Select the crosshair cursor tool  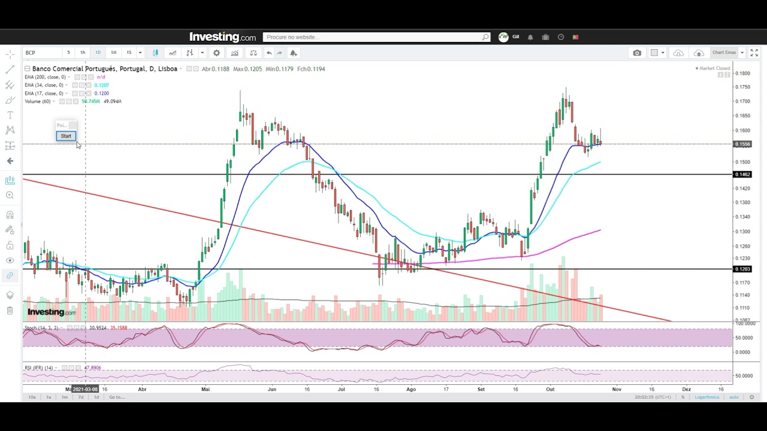(10, 54)
